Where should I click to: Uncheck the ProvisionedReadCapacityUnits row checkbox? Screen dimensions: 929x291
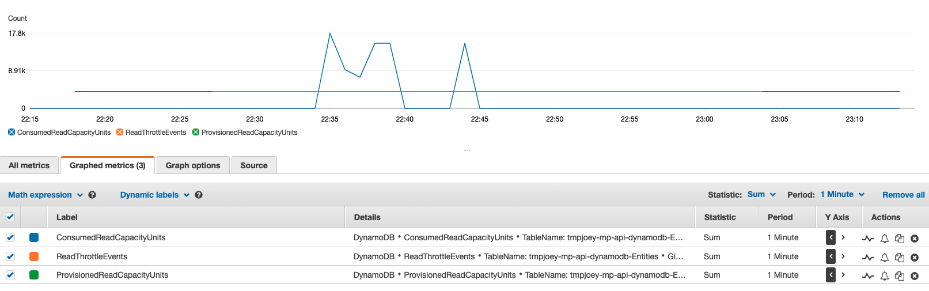click(x=10, y=275)
